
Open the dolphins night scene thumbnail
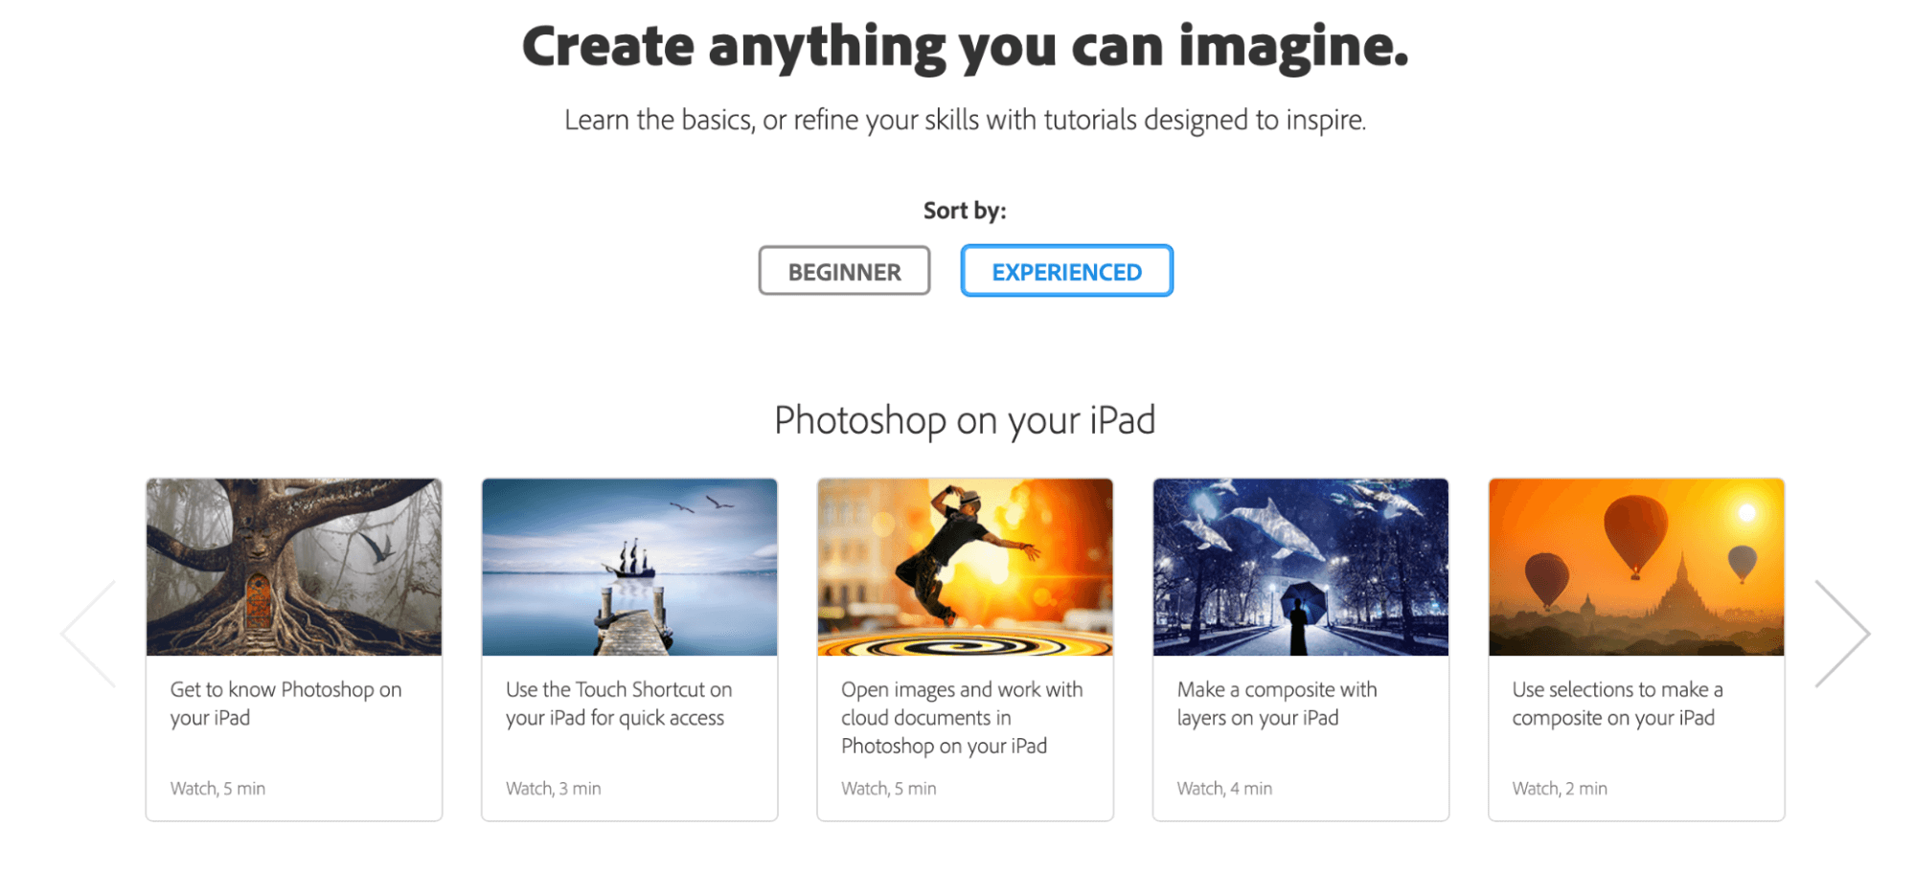[x=1301, y=567]
